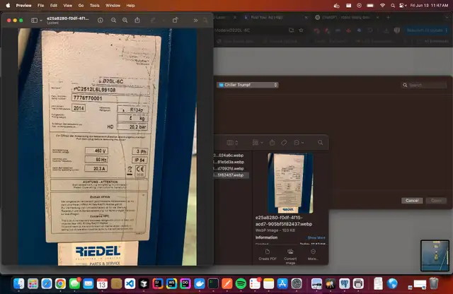Viewport: 453px width, 294px height.
Task: Select file ending 024a6c.webp
Action: [x=229, y=155]
